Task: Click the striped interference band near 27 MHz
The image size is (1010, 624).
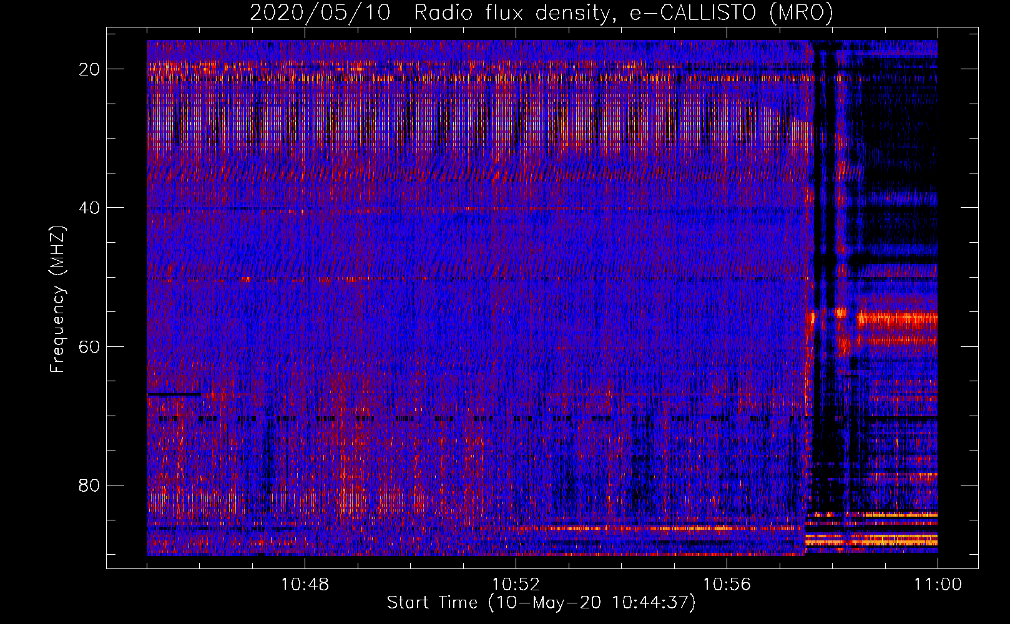Action: pyautogui.click(x=474, y=125)
